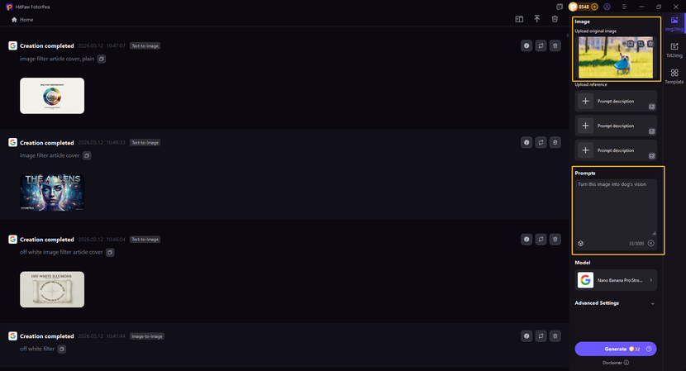Viewport: 686px width, 371px height.
Task: Delete the uploaded dog original image
Action: tap(650, 43)
